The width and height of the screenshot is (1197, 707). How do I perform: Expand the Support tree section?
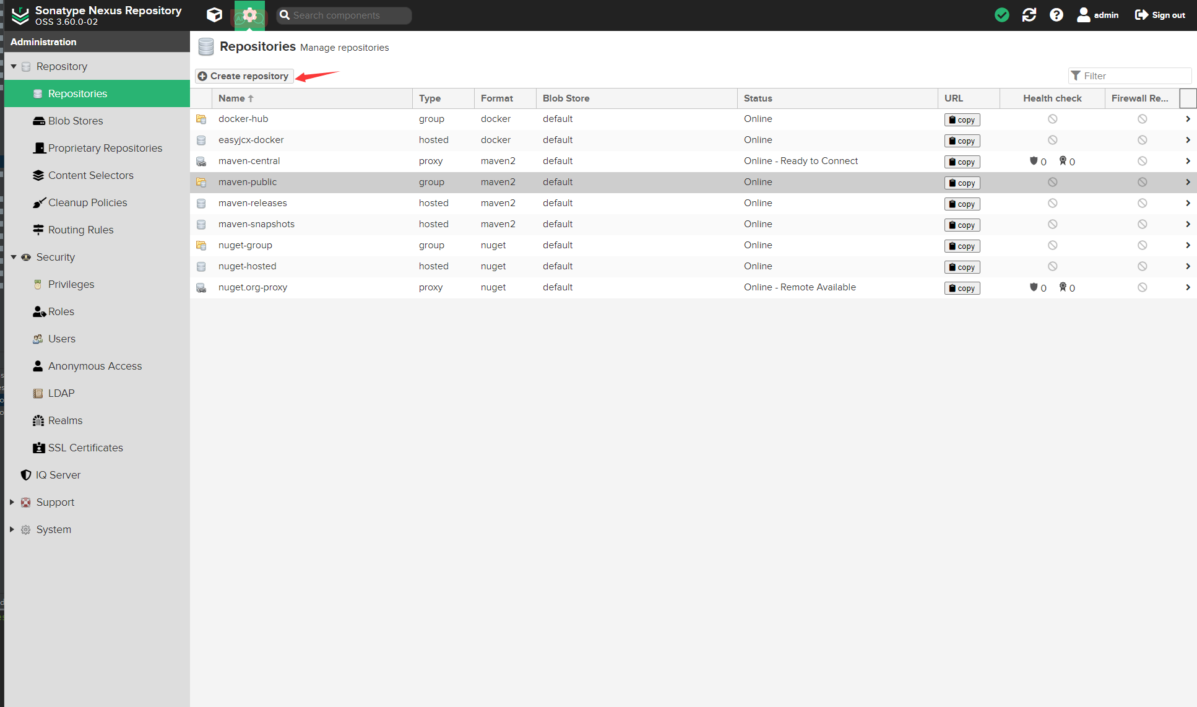point(12,502)
